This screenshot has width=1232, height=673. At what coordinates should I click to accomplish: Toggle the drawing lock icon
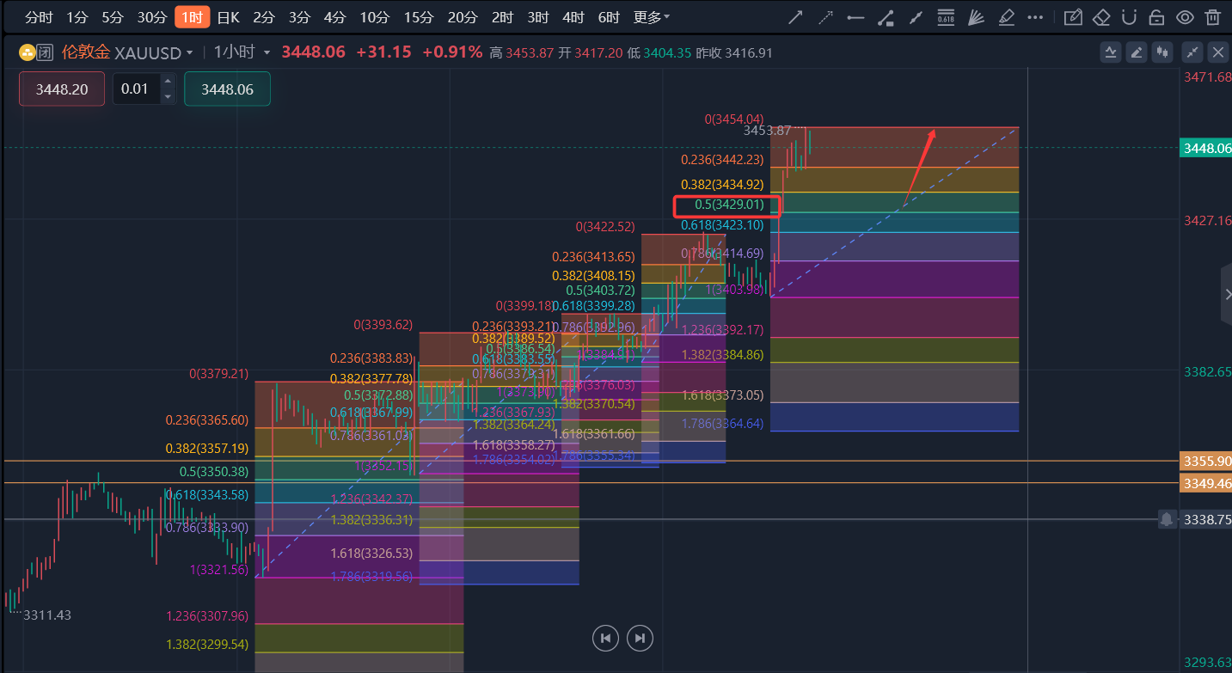coord(1157,17)
